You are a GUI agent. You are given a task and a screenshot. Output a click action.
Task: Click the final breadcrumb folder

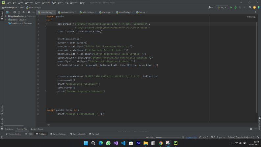tap(21, 7)
